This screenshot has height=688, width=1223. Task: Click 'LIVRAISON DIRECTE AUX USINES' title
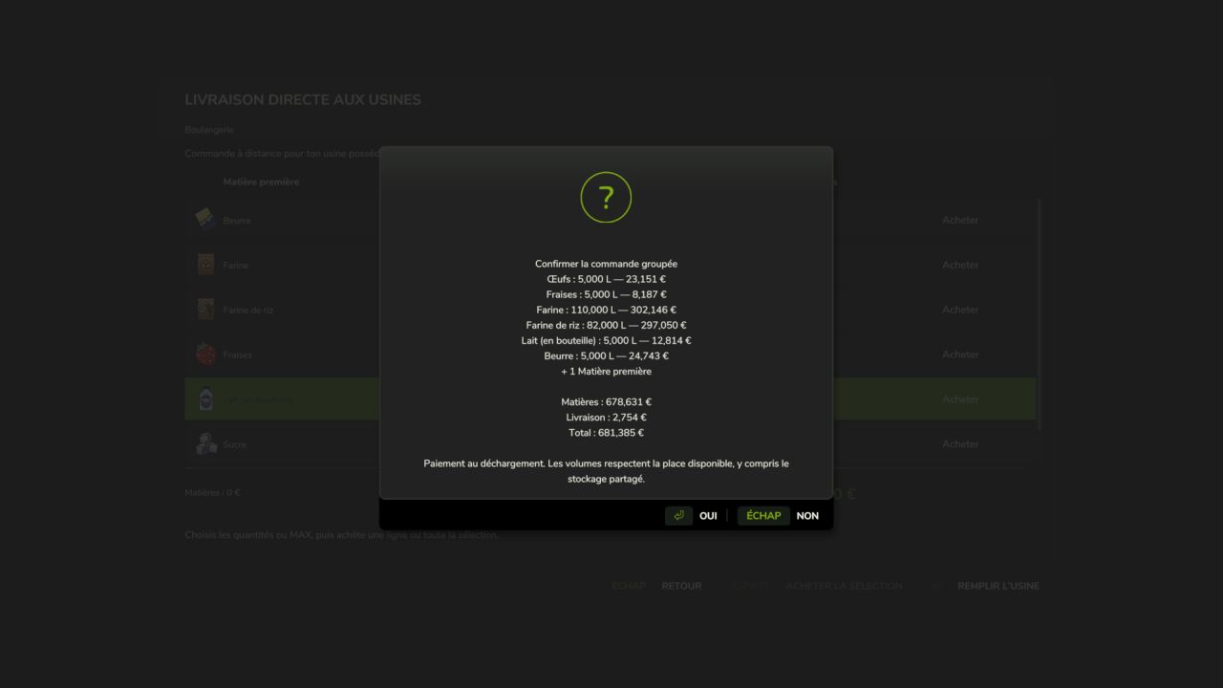(x=303, y=99)
